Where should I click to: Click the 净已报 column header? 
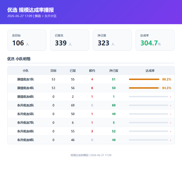[x=114, y=71]
